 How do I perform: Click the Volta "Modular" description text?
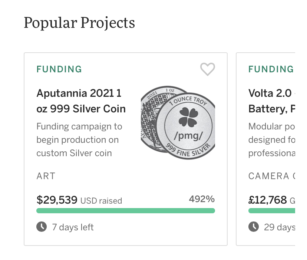tap(271, 140)
